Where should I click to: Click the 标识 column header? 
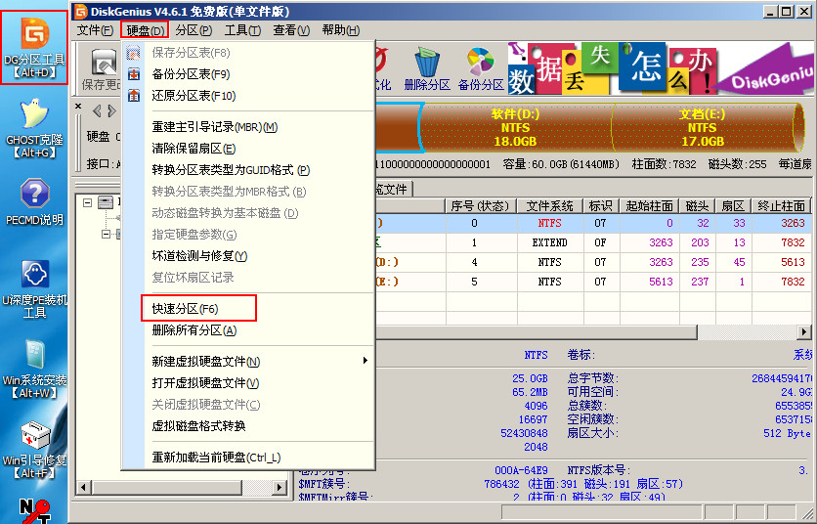(601, 206)
